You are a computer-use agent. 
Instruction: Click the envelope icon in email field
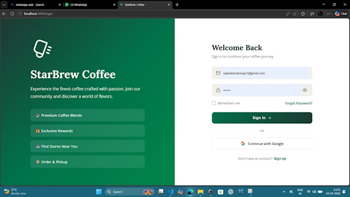point(218,73)
